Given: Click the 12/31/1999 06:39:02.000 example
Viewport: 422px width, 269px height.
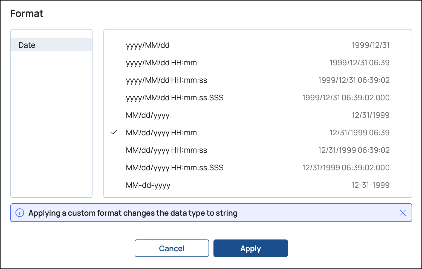Looking at the screenshot, I should pos(346,168).
